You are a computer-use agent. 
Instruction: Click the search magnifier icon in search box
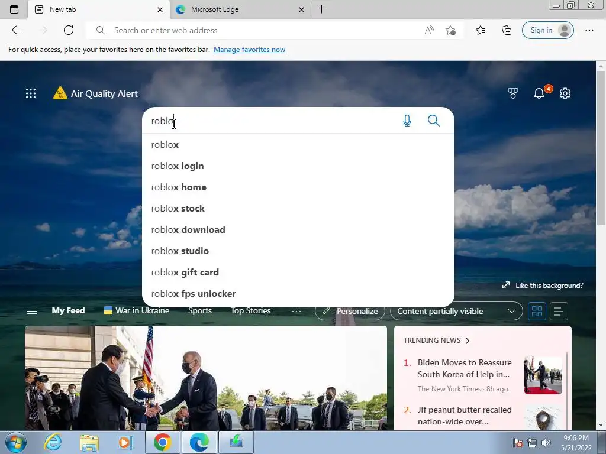click(434, 121)
